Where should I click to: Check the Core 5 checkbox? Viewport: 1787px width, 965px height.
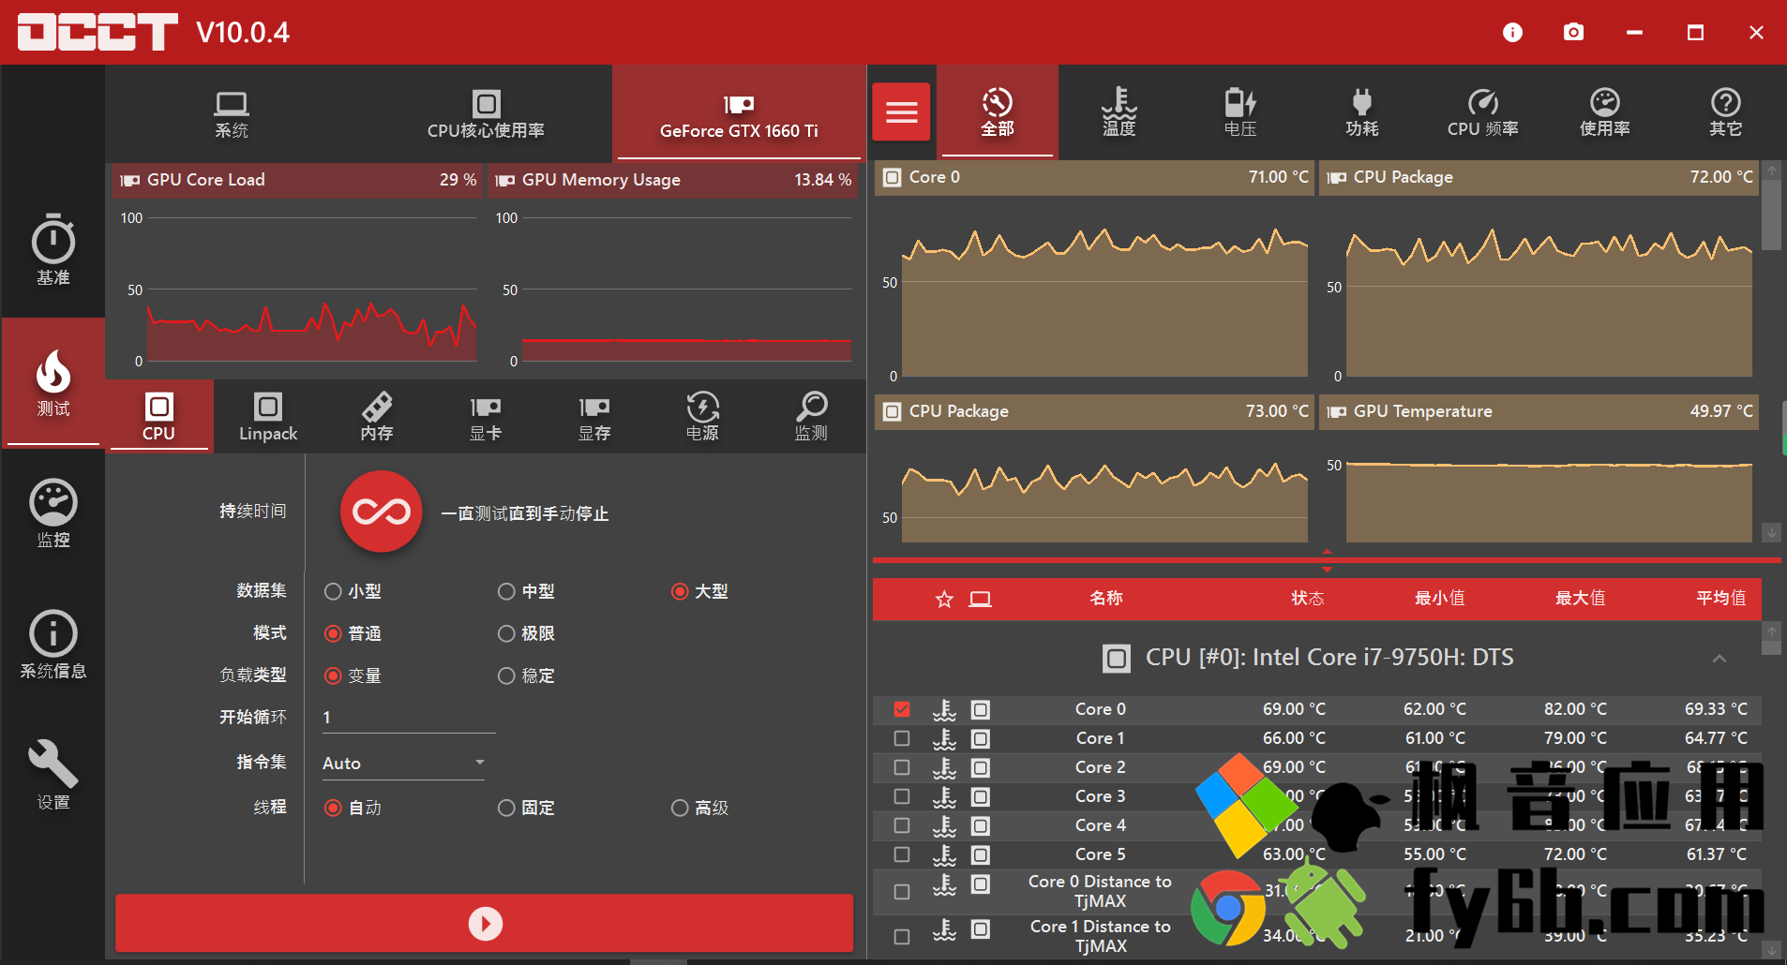[902, 854]
